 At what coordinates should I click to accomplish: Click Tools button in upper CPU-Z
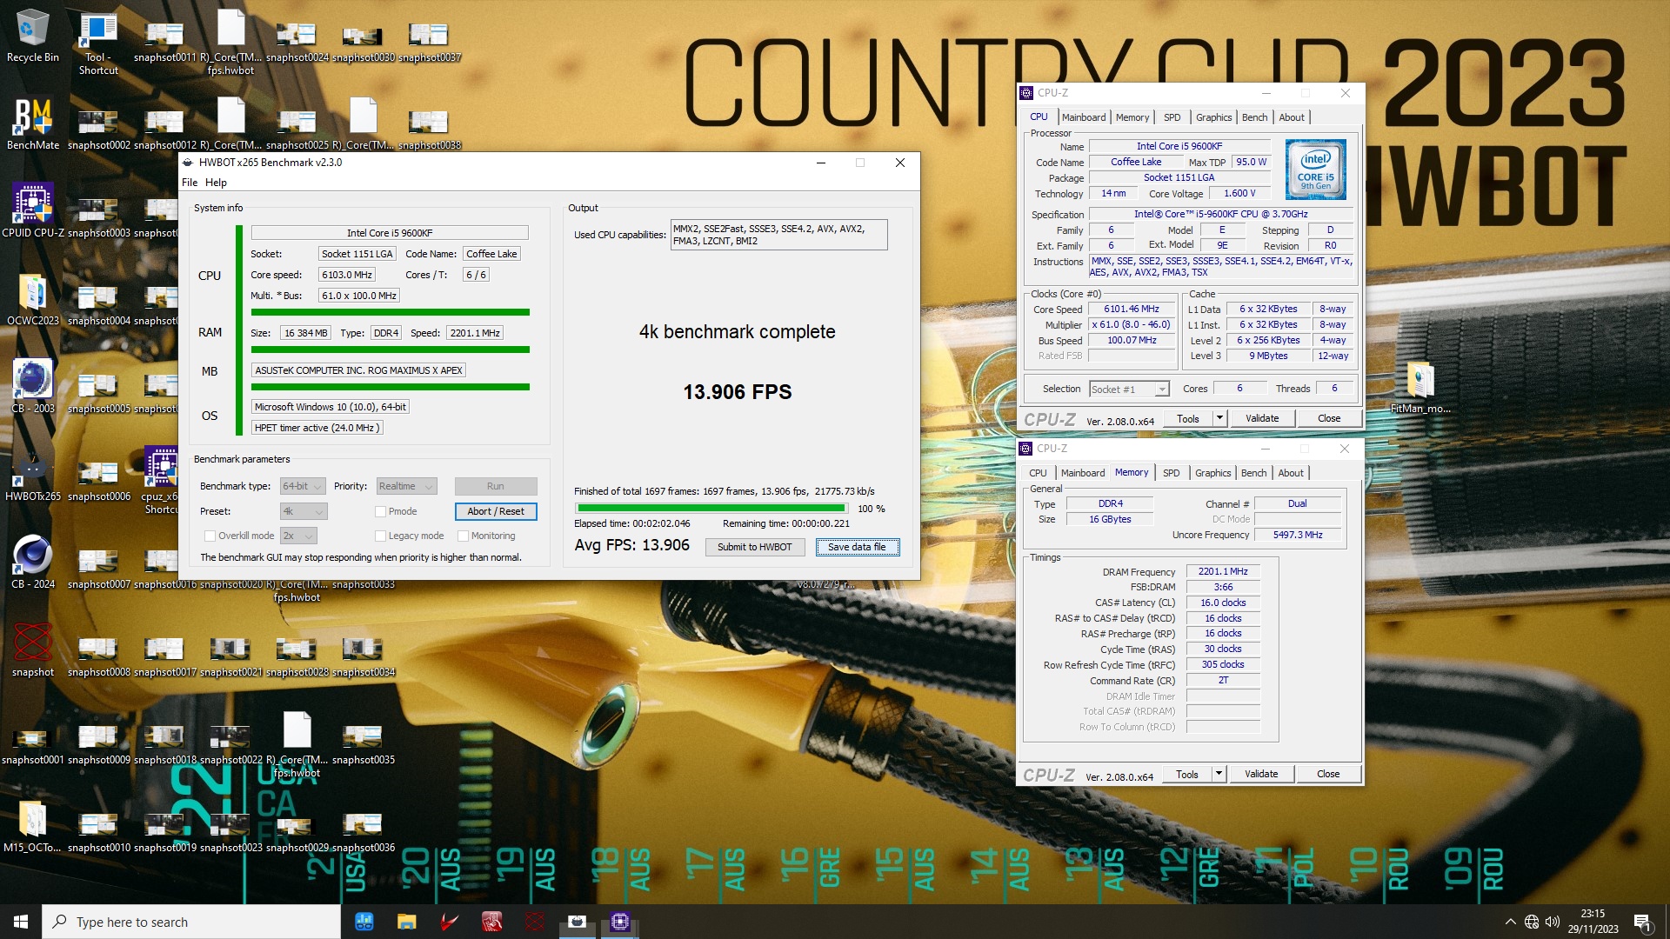pyautogui.click(x=1188, y=418)
